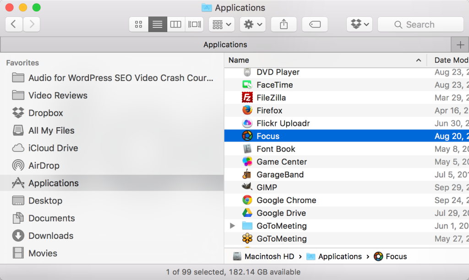Open Audio for WordPress SEO sidebar folder

pos(113,78)
